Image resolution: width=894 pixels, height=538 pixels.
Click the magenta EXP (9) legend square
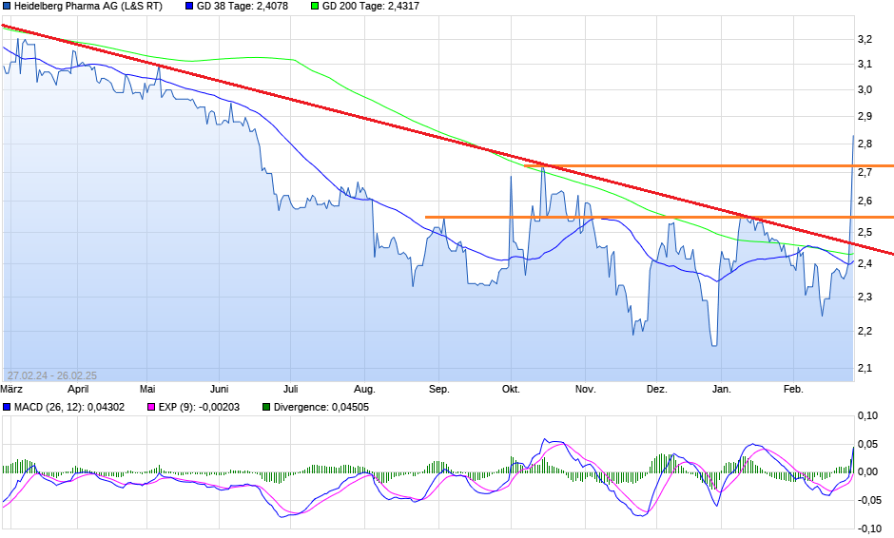coord(149,407)
